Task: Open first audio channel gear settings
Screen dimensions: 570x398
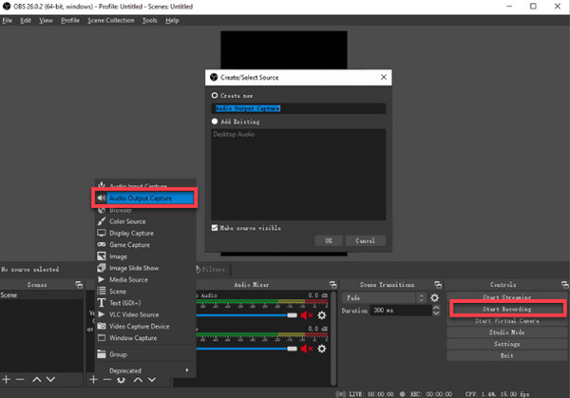Action: [x=322, y=315]
